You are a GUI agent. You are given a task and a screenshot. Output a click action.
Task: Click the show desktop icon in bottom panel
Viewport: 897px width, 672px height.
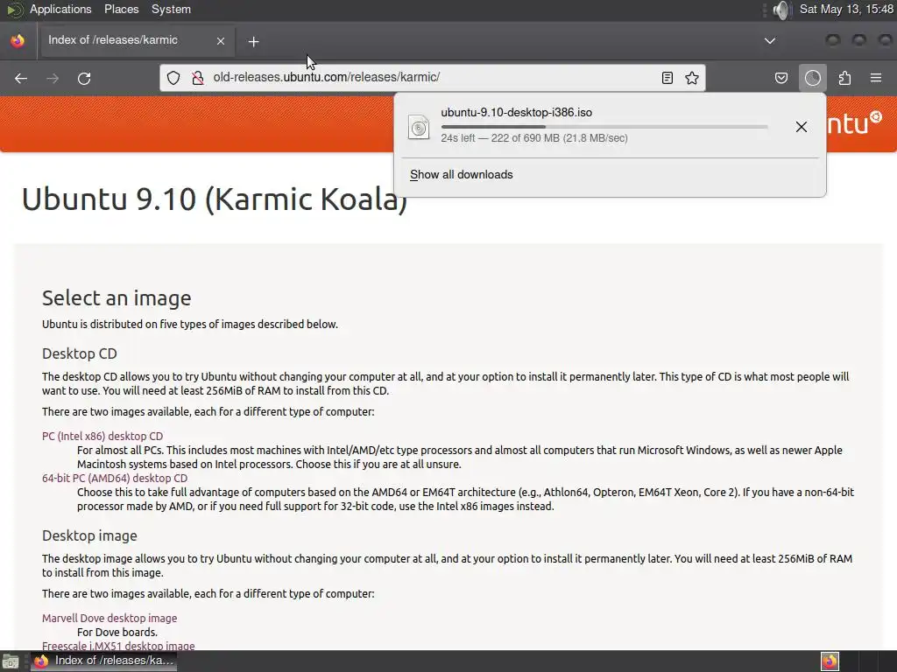pos(10,661)
